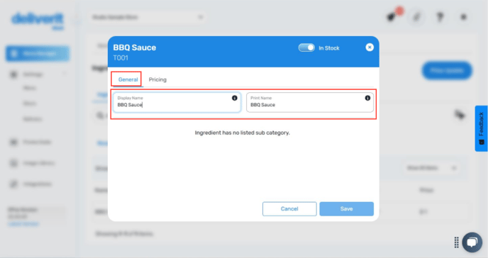
Task: Close the BBQ Sauce dialog
Action: (370, 47)
